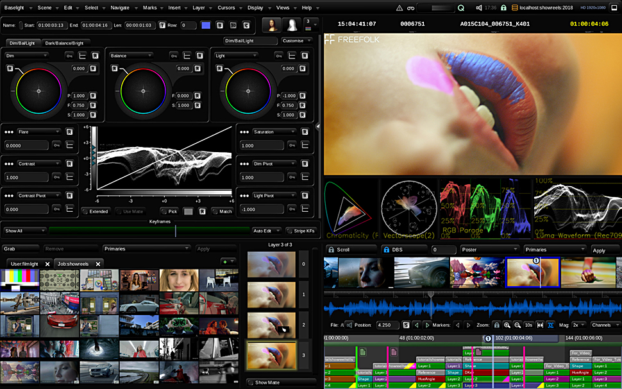Click the blue color swatch next to Row

(x=206, y=25)
